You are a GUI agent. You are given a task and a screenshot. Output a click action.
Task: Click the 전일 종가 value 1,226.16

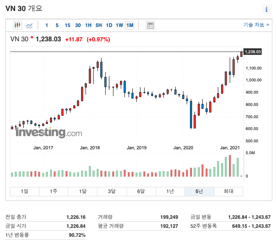click(x=76, y=217)
